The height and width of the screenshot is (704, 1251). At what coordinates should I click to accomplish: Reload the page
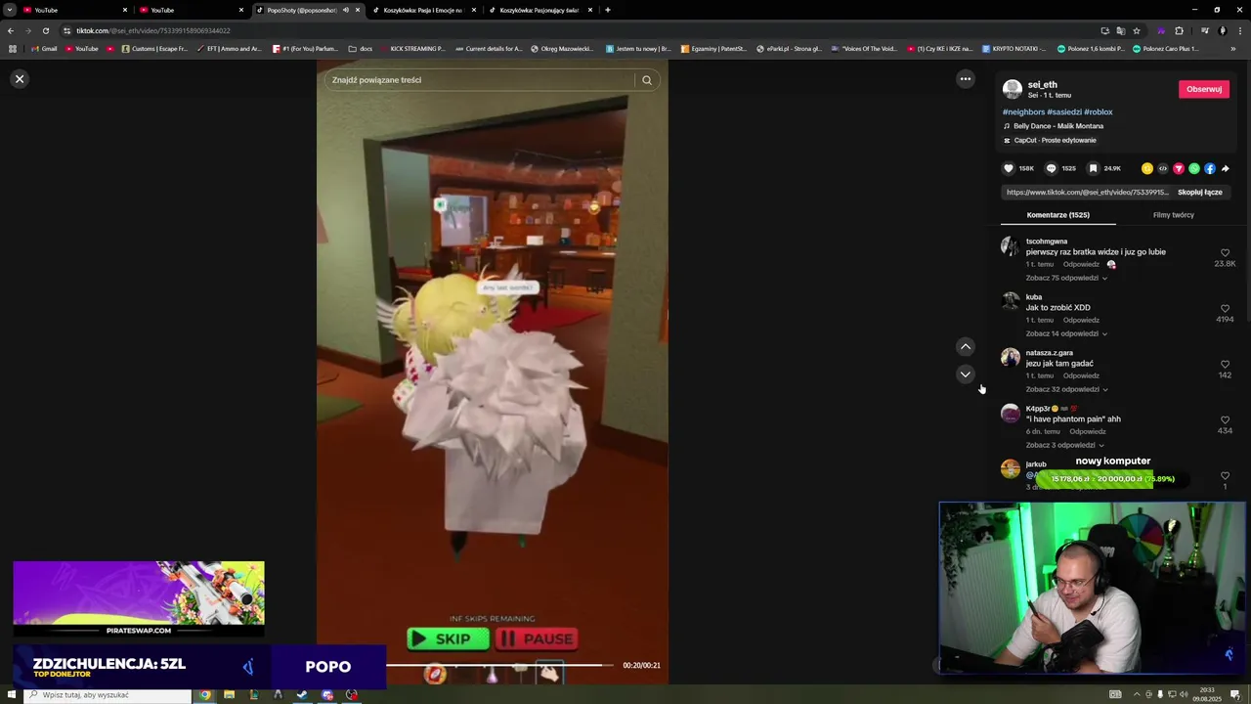[x=45, y=30]
